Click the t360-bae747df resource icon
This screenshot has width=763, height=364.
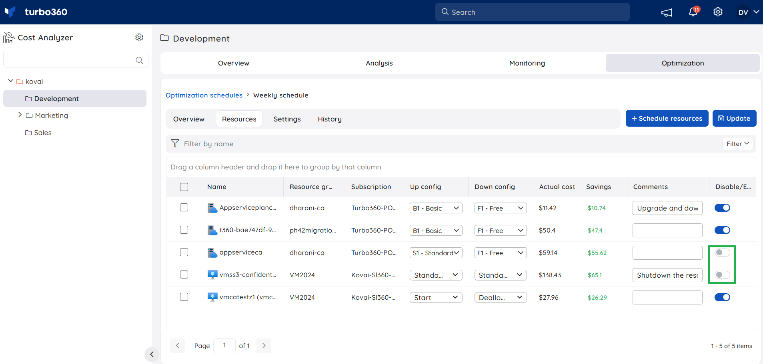212,230
